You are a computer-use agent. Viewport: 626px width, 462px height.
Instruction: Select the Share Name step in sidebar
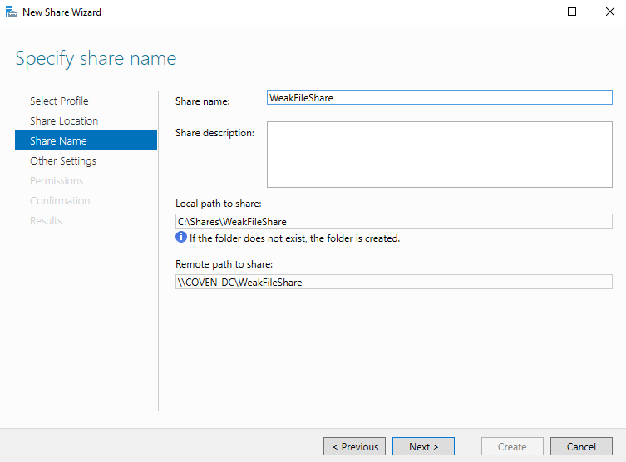click(86, 140)
